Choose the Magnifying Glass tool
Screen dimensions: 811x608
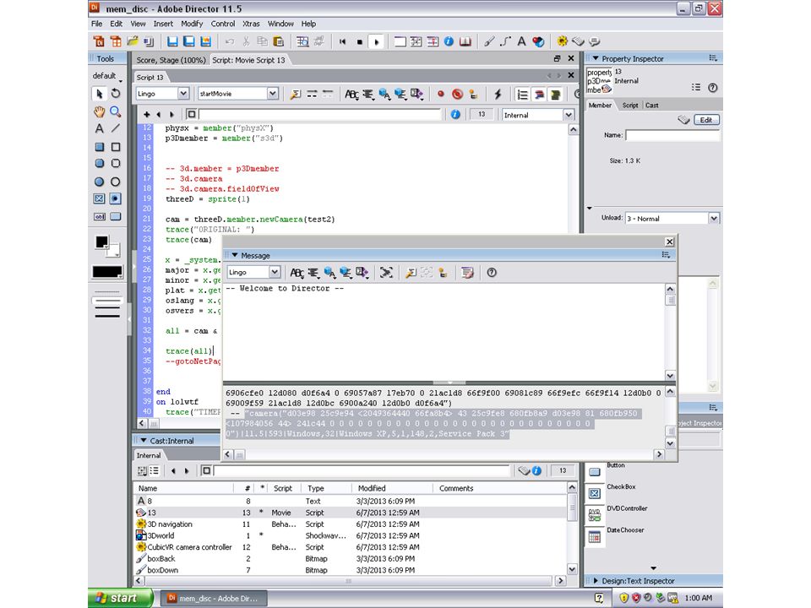116,111
